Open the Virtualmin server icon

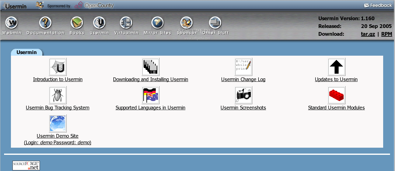click(x=126, y=23)
